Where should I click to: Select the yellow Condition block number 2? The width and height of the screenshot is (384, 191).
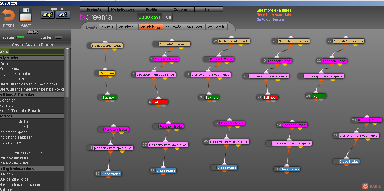[107, 73]
